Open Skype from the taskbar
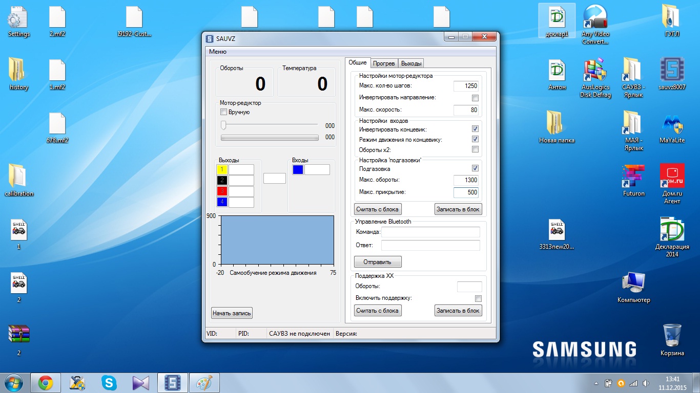This screenshot has width=700, height=393. click(x=109, y=383)
